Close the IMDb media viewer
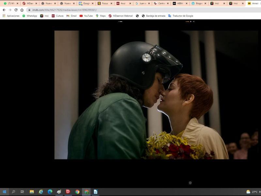261x196 pixels. pyautogui.click(x=120, y=22)
